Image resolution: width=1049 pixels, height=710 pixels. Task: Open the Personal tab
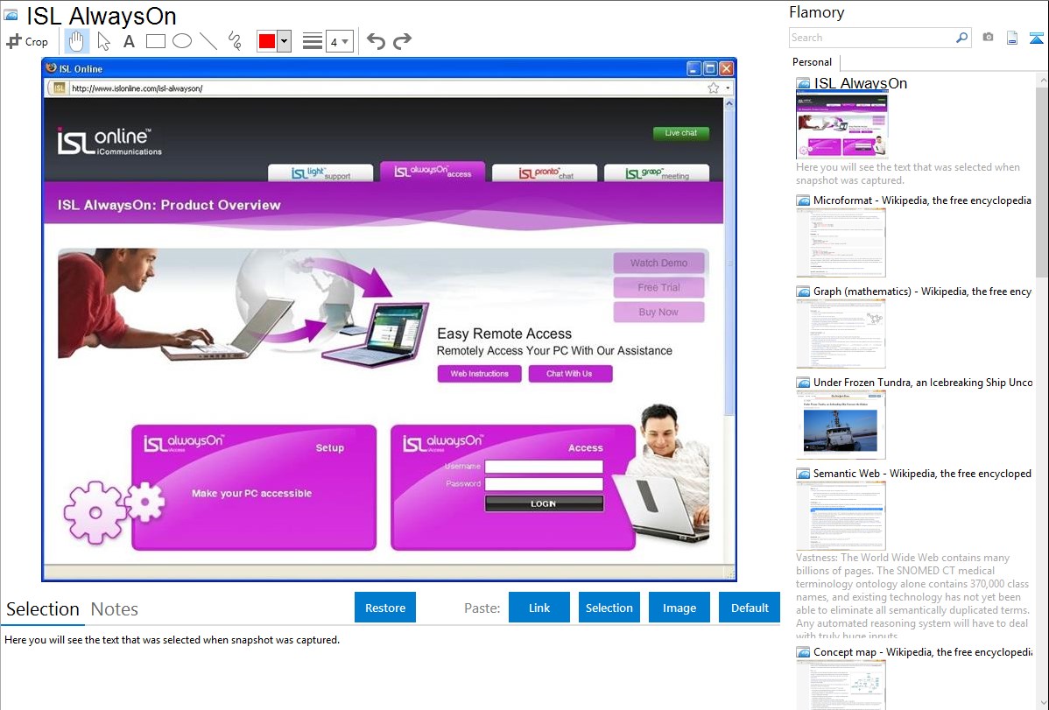click(x=812, y=61)
